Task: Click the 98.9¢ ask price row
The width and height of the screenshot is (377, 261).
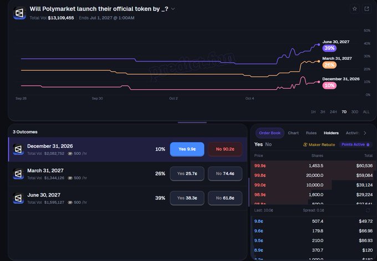Action: coord(314,194)
